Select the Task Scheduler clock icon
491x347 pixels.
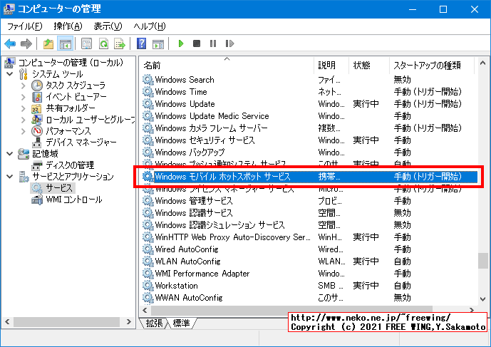[x=37, y=86]
